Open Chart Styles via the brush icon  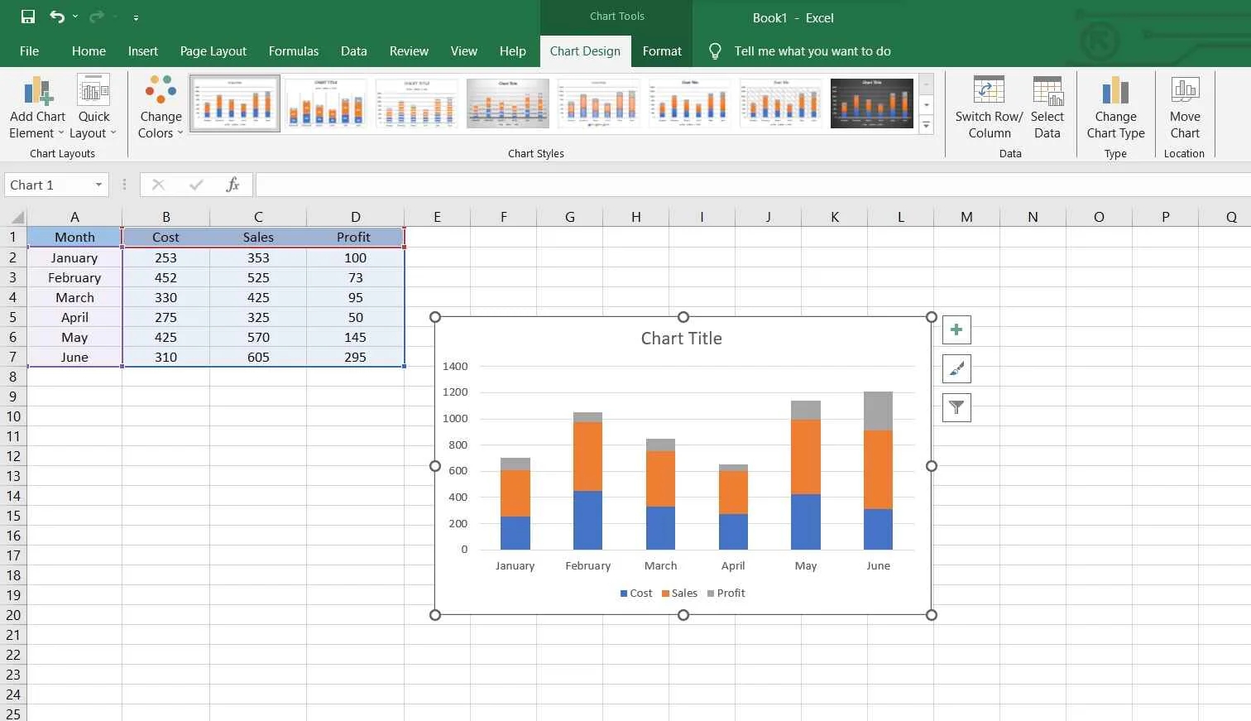pyautogui.click(x=956, y=368)
